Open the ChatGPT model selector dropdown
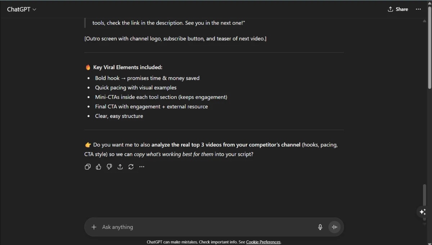The height and width of the screenshot is (245, 432). pyautogui.click(x=22, y=9)
